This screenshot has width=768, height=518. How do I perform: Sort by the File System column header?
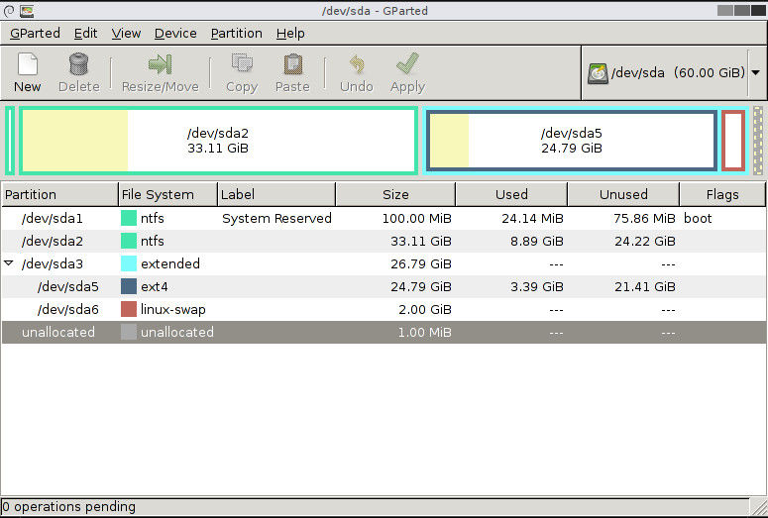pyautogui.click(x=168, y=194)
